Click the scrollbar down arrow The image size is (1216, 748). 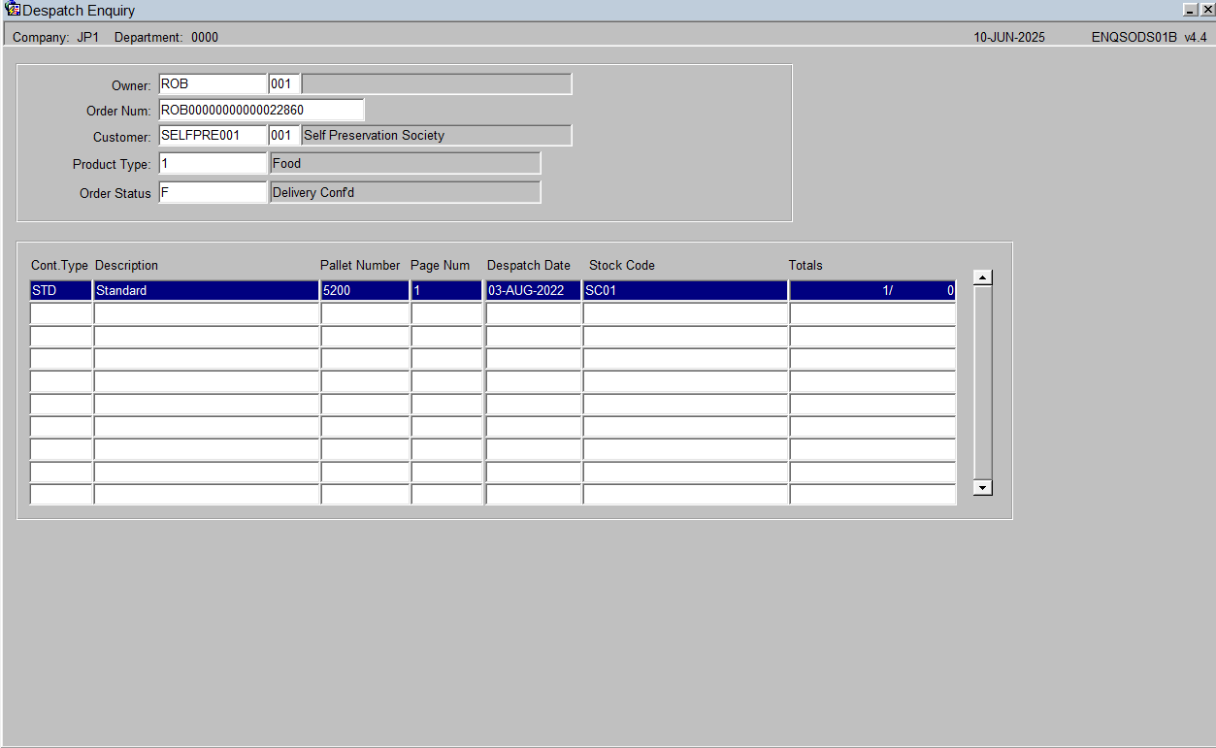(x=983, y=488)
